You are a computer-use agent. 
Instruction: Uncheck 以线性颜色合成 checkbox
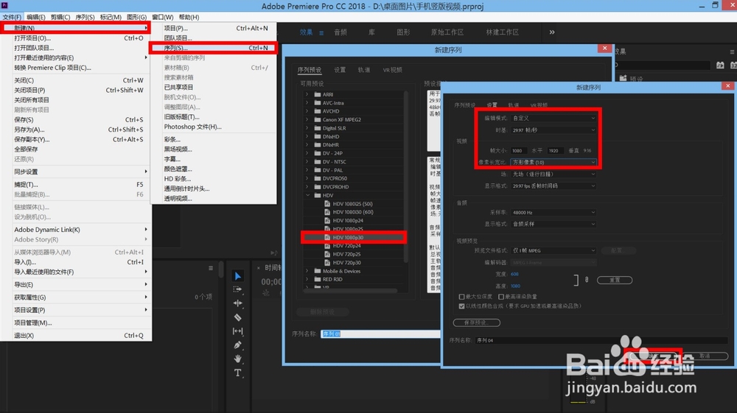click(x=461, y=306)
